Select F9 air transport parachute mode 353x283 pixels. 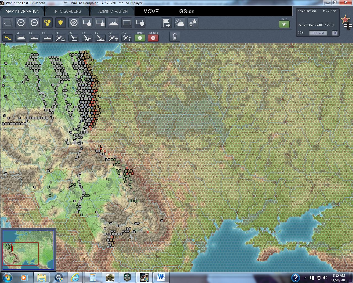[x=114, y=38]
